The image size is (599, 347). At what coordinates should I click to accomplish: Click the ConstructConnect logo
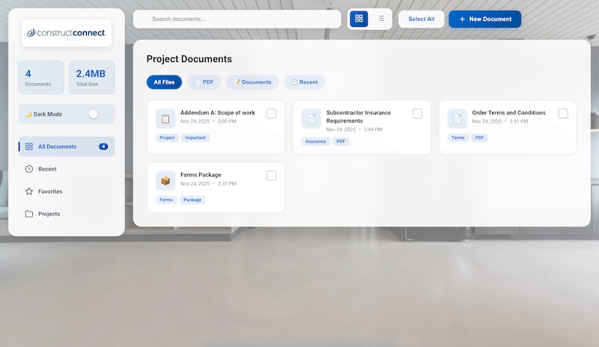coord(67,33)
